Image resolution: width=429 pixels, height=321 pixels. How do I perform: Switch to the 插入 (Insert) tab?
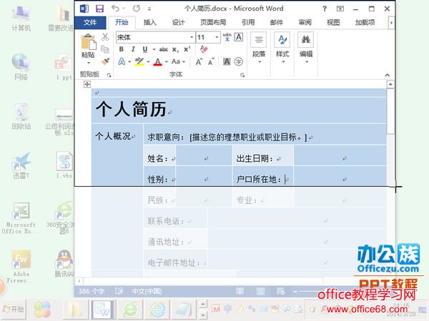[150, 22]
